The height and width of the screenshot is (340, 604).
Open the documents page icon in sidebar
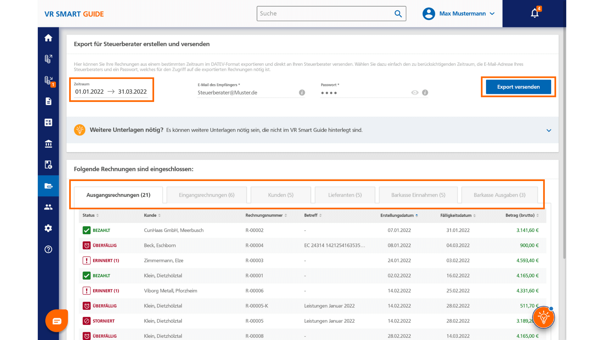(x=48, y=101)
